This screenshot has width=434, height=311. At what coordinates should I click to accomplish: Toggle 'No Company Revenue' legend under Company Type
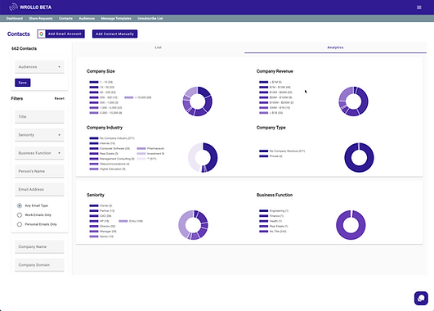point(282,151)
